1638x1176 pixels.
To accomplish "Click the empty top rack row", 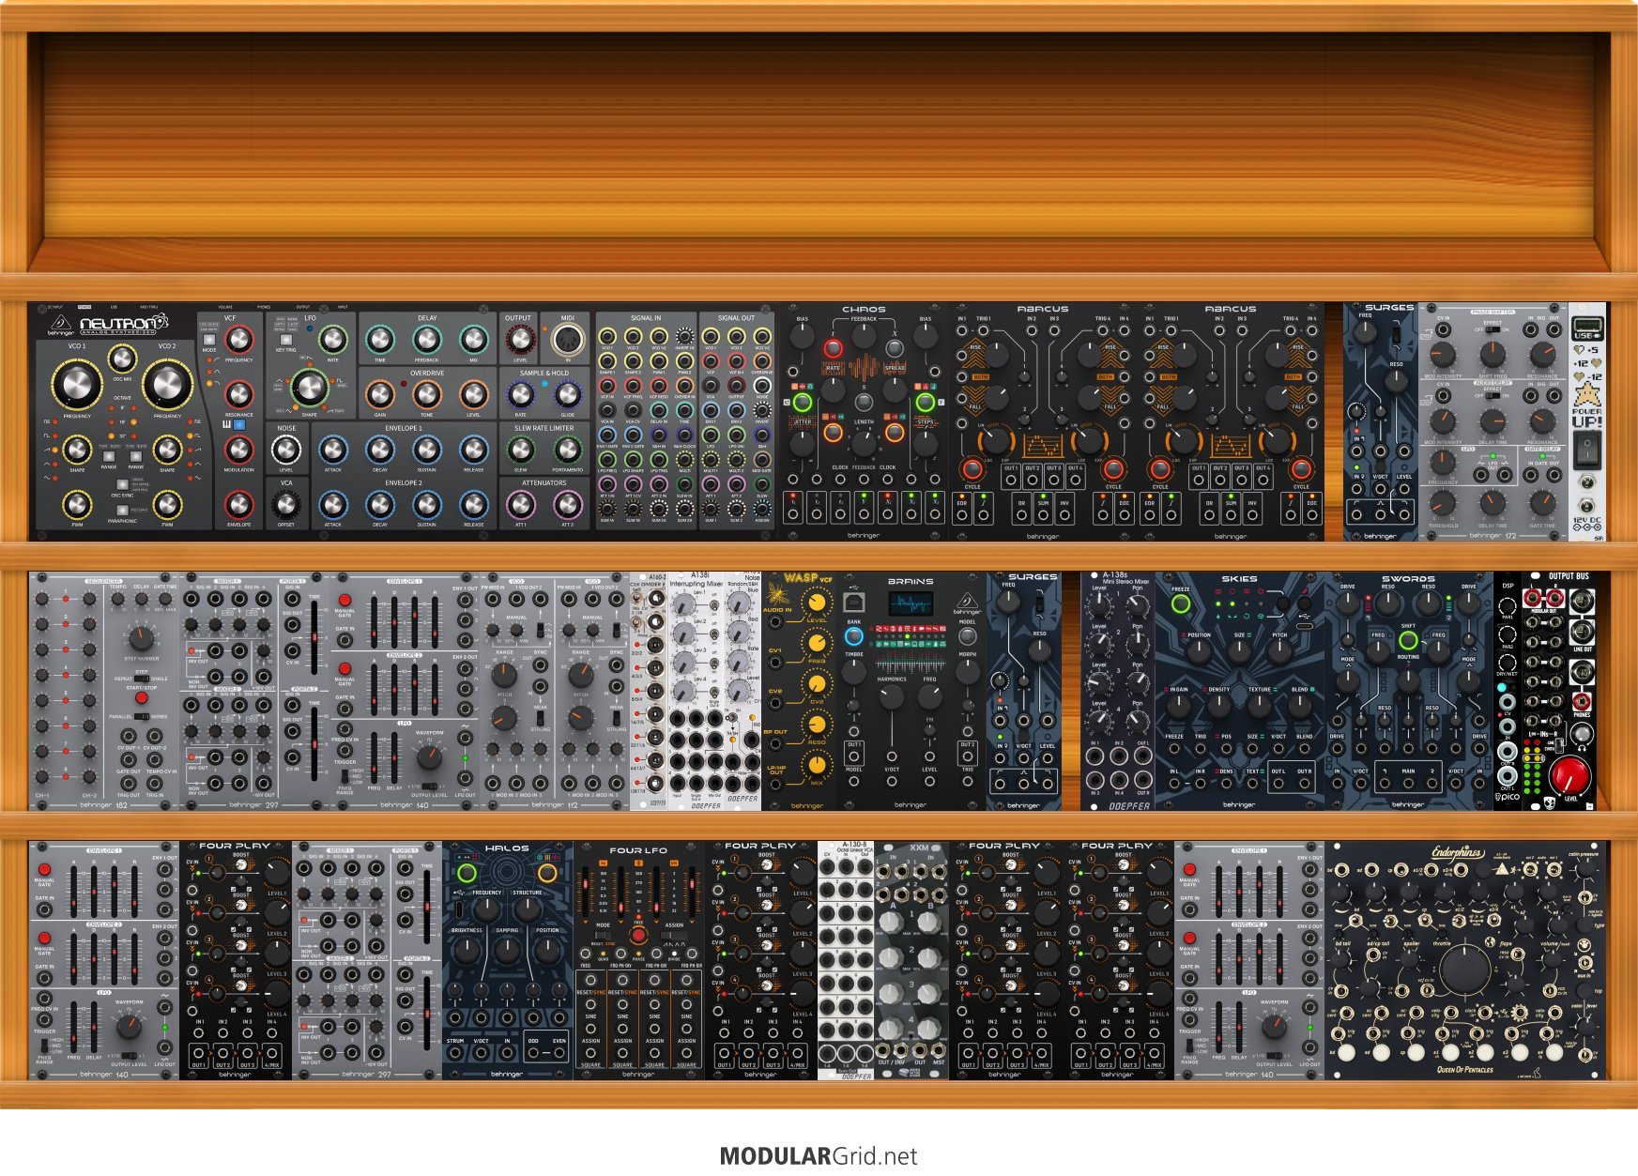I will 819,150.
